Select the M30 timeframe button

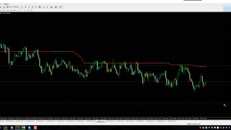(14, 10)
